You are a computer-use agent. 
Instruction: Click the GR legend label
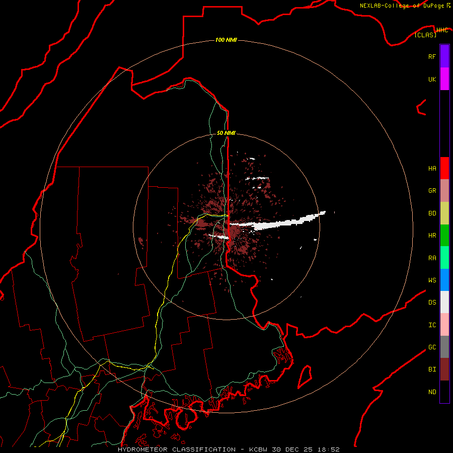(x=432, y=191)
